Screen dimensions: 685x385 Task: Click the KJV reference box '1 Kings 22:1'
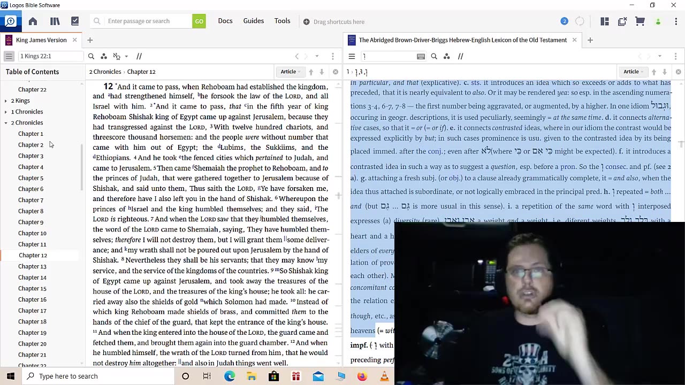[50, 56]
